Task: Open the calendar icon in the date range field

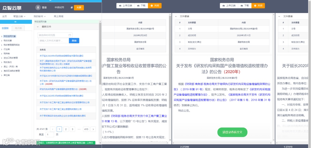Action: 70,35
